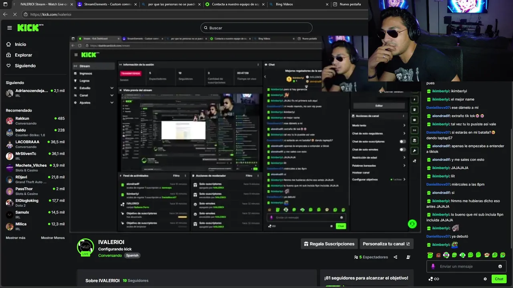Click Regala Suscripciones button
The image size is (513, 288).
[x=329, y=244]
